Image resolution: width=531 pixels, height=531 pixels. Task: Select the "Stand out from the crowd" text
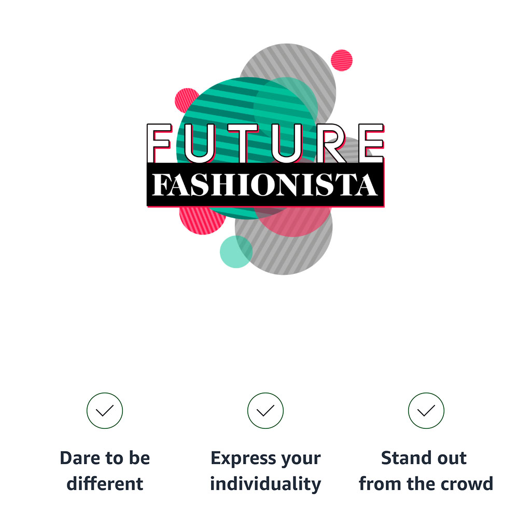(x=426, y=471)
